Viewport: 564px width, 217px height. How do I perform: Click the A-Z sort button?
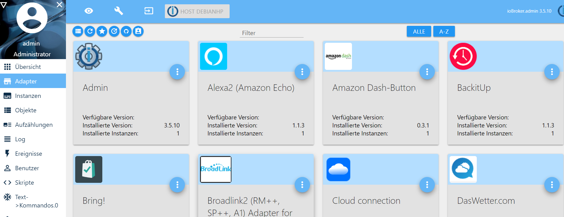(x=444, y=31)
